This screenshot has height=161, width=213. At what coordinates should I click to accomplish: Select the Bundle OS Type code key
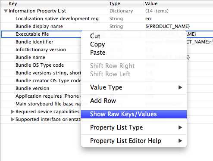[x=40, y=65]
